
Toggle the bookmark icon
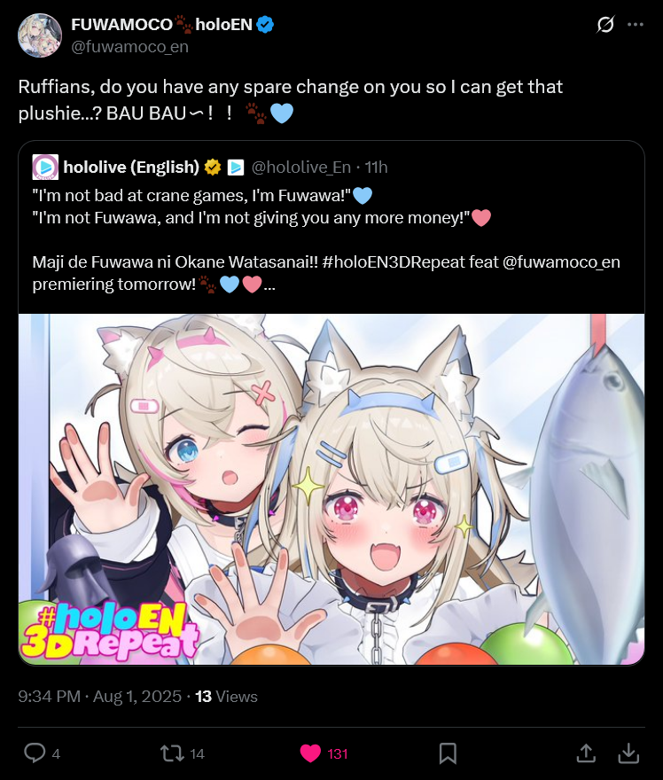pyautogui.click(x=448, y=753)
